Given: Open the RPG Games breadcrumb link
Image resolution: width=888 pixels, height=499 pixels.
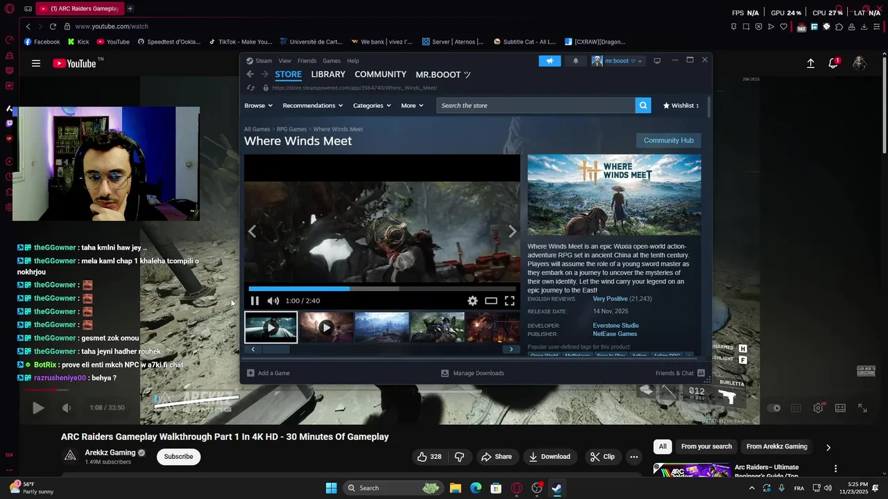Looking at the screenshot, I should tap(291, 129).
